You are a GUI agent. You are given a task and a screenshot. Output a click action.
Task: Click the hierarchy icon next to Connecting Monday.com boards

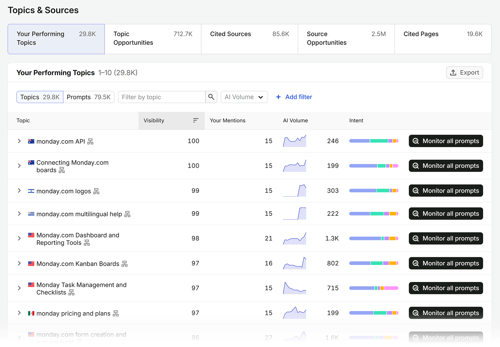coord(62,170)
